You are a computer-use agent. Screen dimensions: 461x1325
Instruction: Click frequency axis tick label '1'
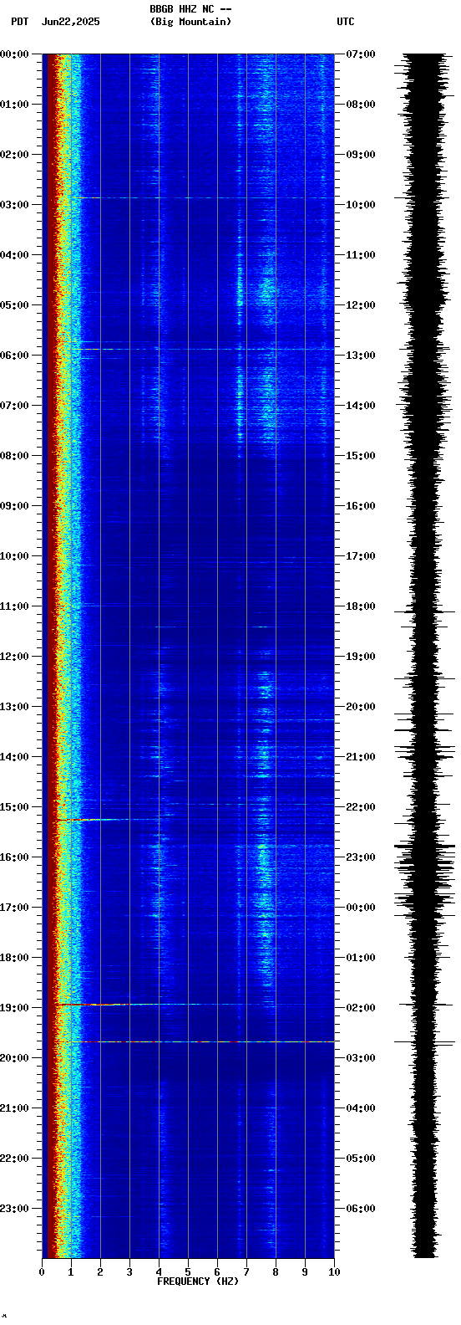[71, 1272]
